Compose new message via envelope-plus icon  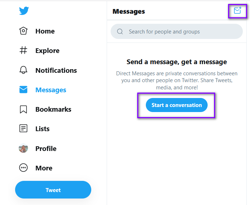[x=237, y=11]
